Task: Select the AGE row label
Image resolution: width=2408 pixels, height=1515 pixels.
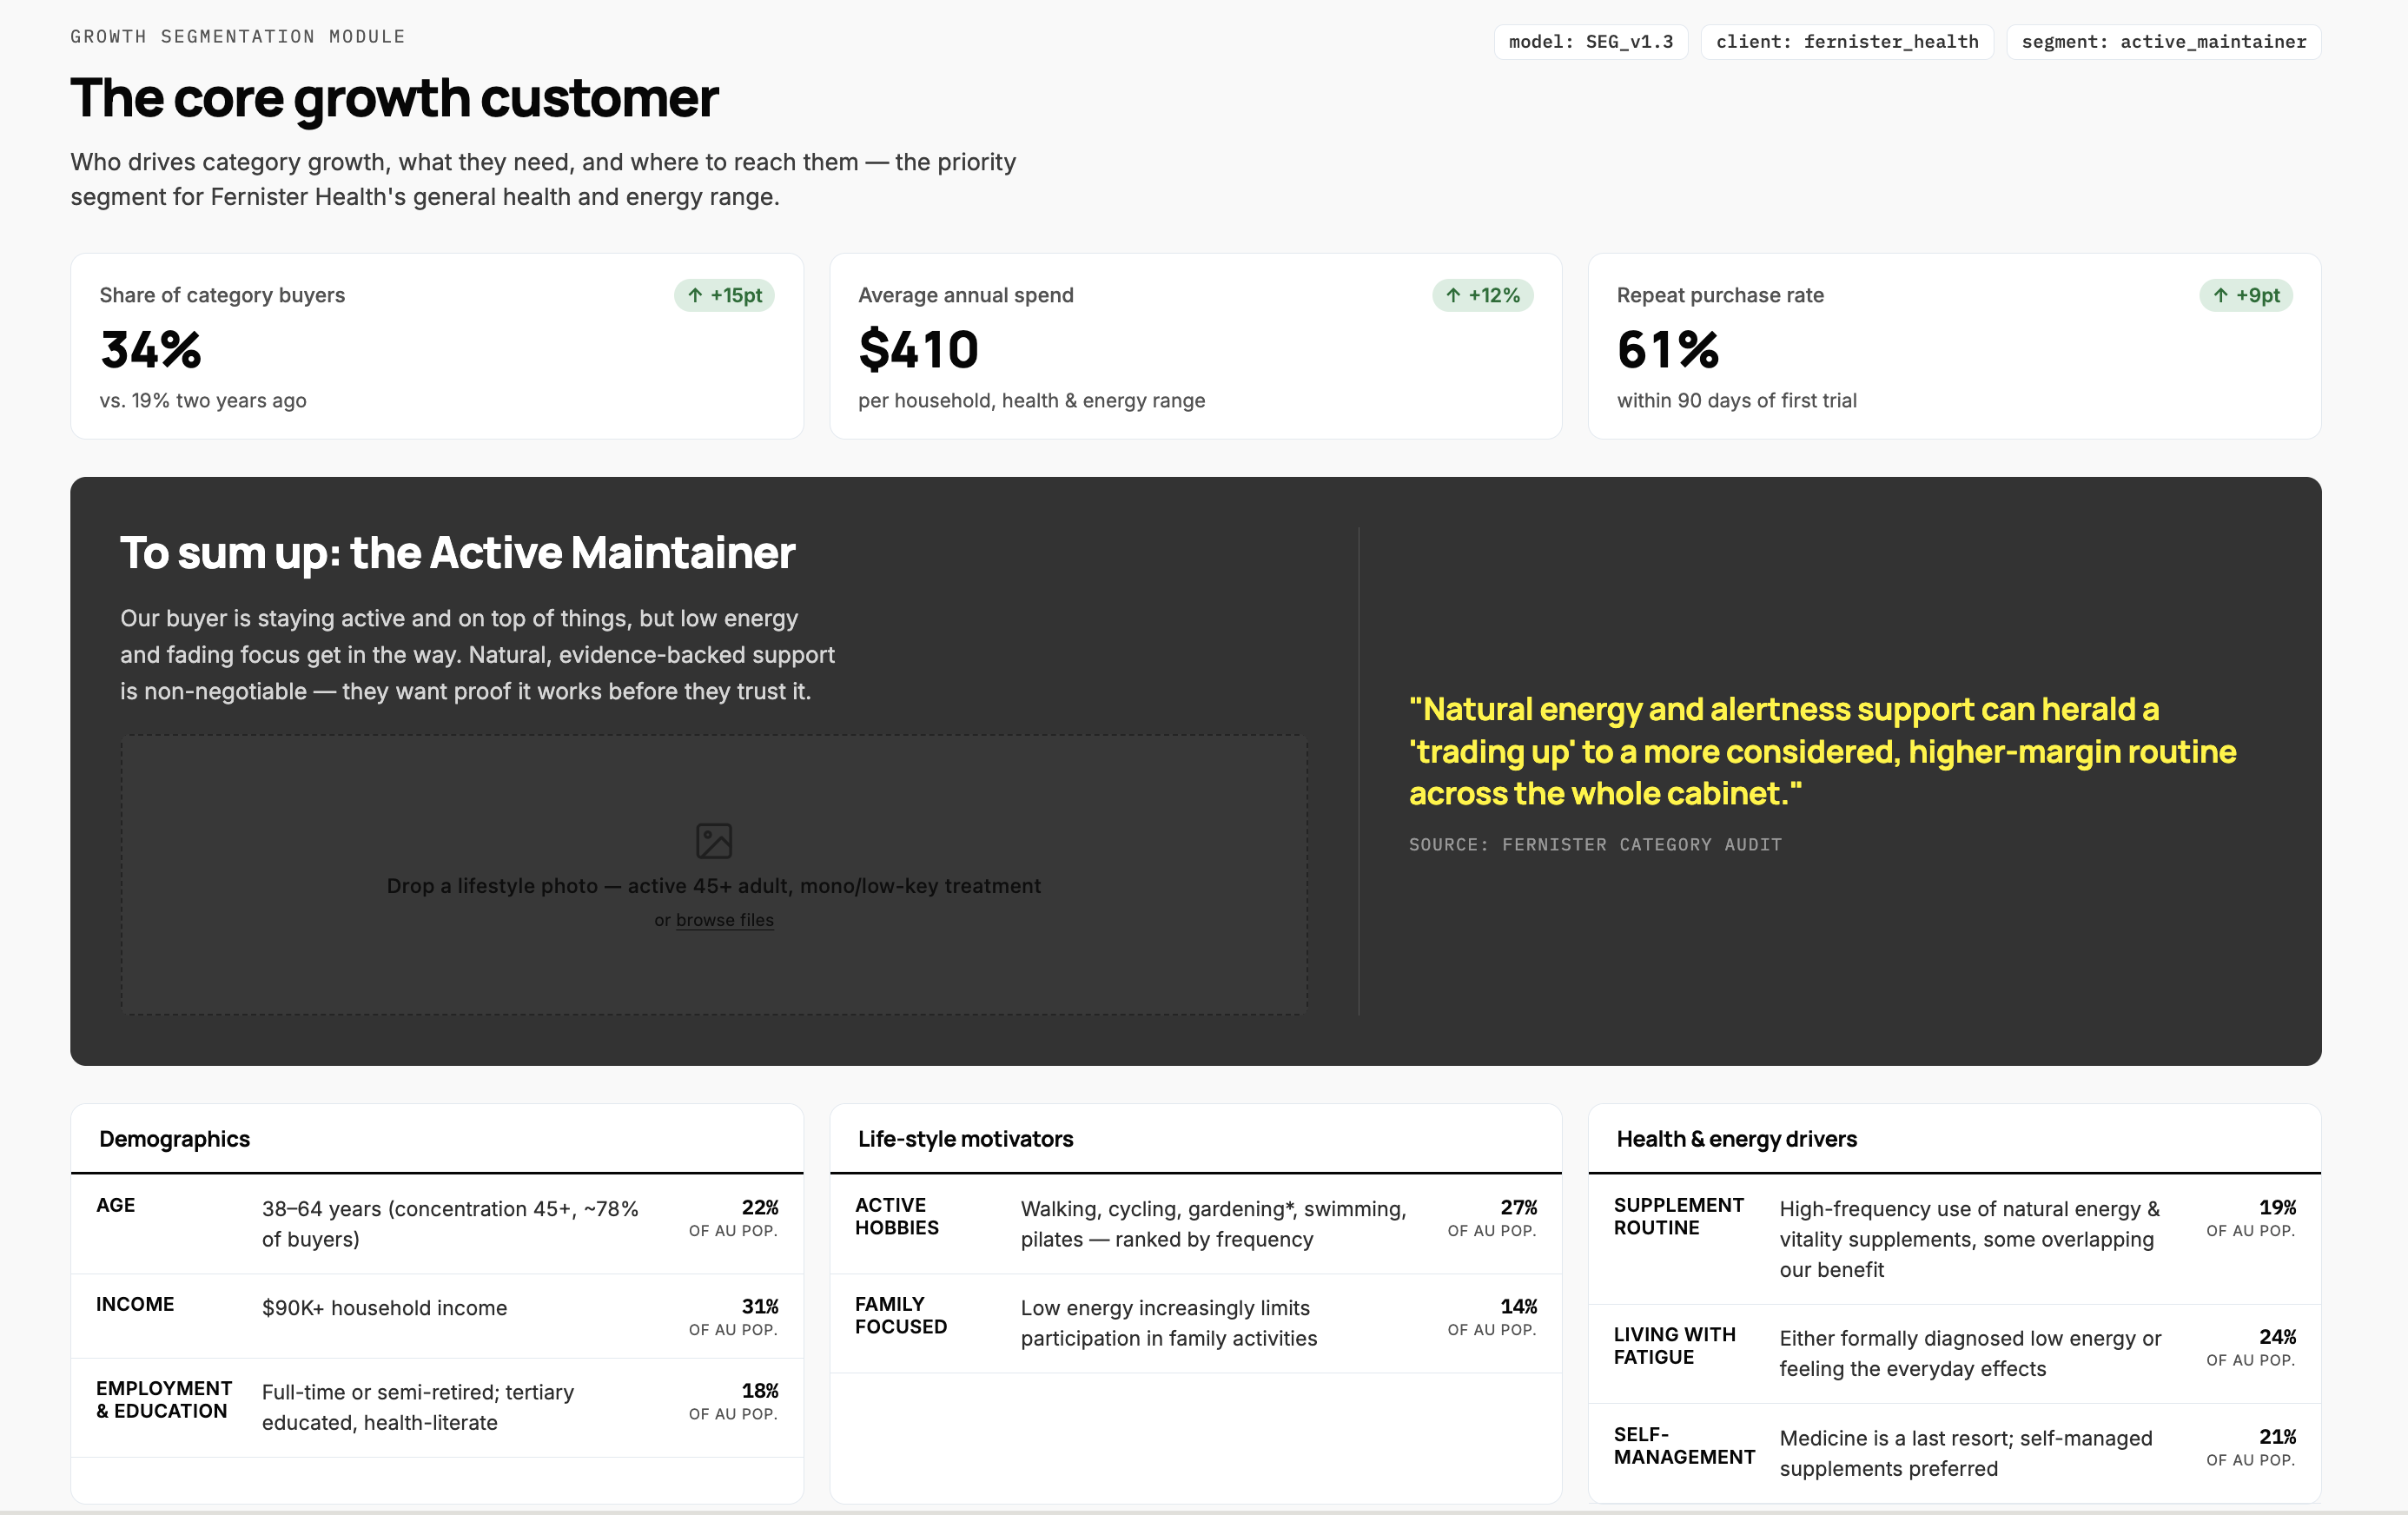Action: click(x=115, y=1205)
